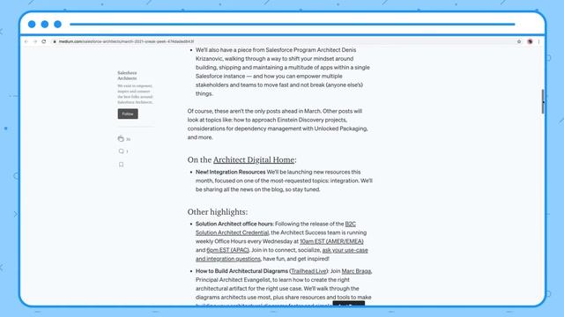This screenshot has width=564, height=317.
Task: Open the article comments icon
Action: click(x=122, y=151)
